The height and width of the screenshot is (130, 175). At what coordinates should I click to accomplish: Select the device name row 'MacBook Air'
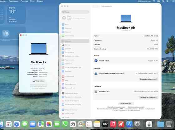126,36
